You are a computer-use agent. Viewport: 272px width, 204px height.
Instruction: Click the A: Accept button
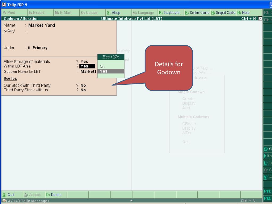[34, 195]
